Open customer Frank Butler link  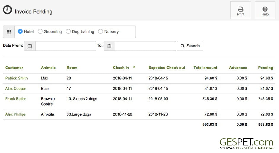(16, 99)
